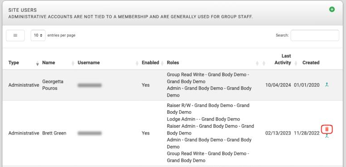Click the teal merge icon for Brett Green
346x167 pixels.
tap(327, 136)
